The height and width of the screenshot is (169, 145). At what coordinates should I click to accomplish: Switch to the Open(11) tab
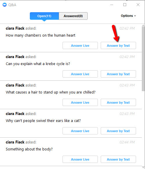tap(44, 16)
